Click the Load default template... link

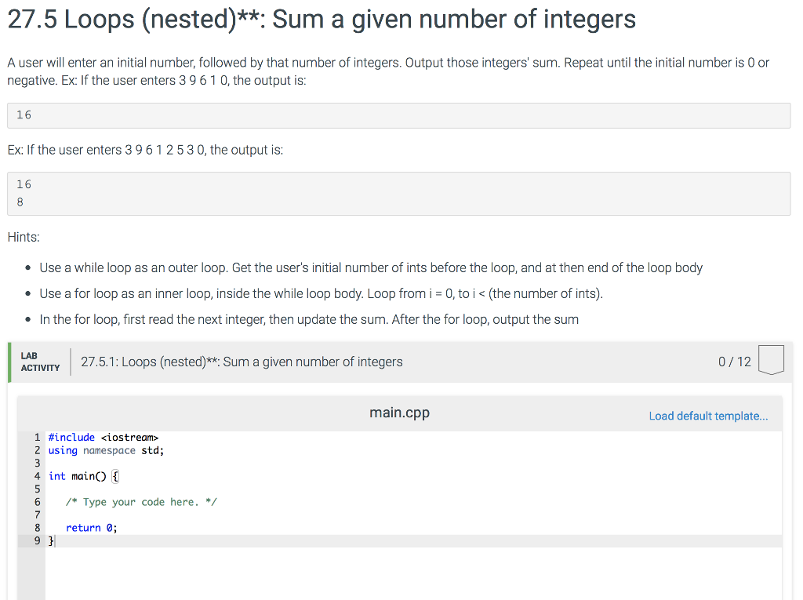[708, 416]
